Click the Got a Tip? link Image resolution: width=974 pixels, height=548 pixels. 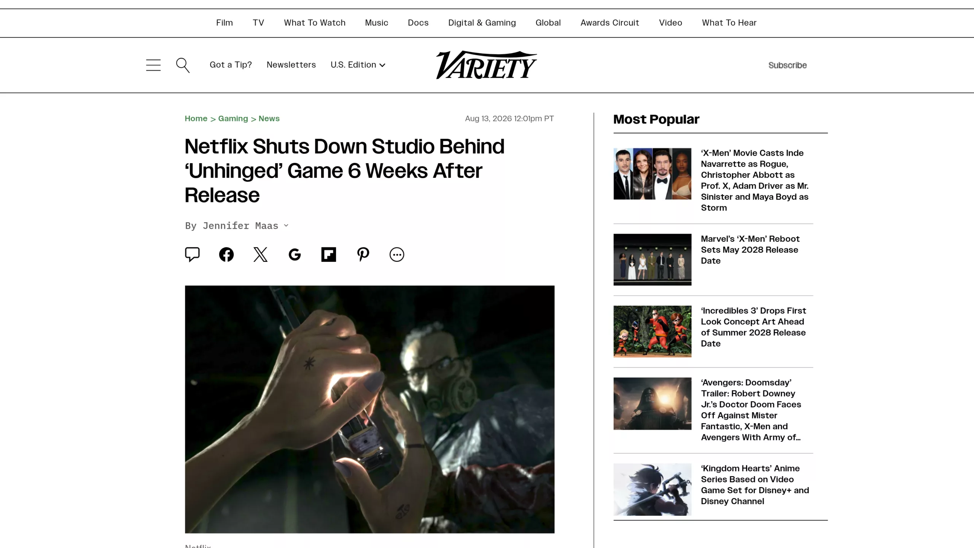(x=231, y=65)
